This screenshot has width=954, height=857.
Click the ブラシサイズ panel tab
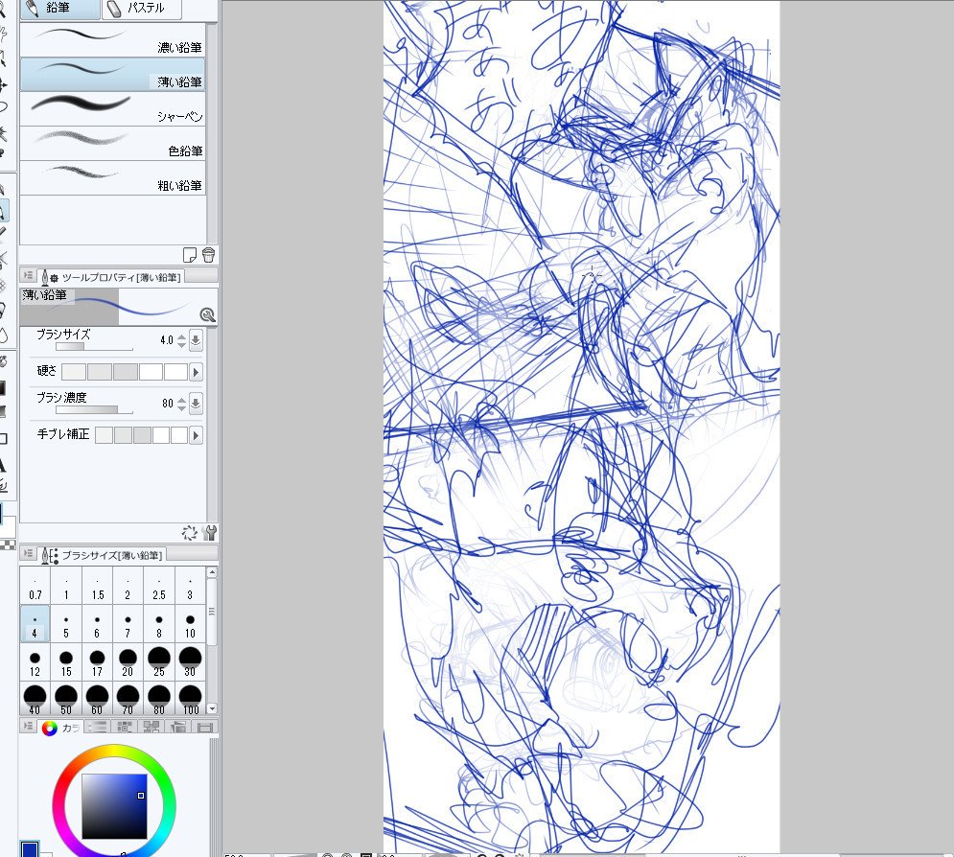point(103,555)
